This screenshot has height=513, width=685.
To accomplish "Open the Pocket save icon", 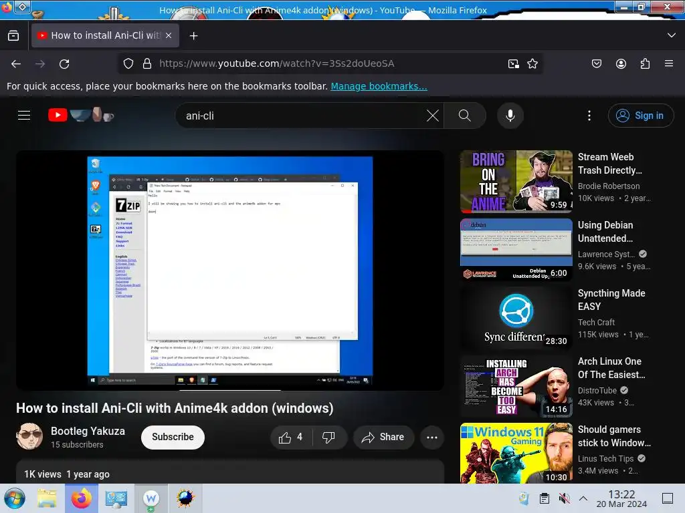I will click(x=596, y=63).
